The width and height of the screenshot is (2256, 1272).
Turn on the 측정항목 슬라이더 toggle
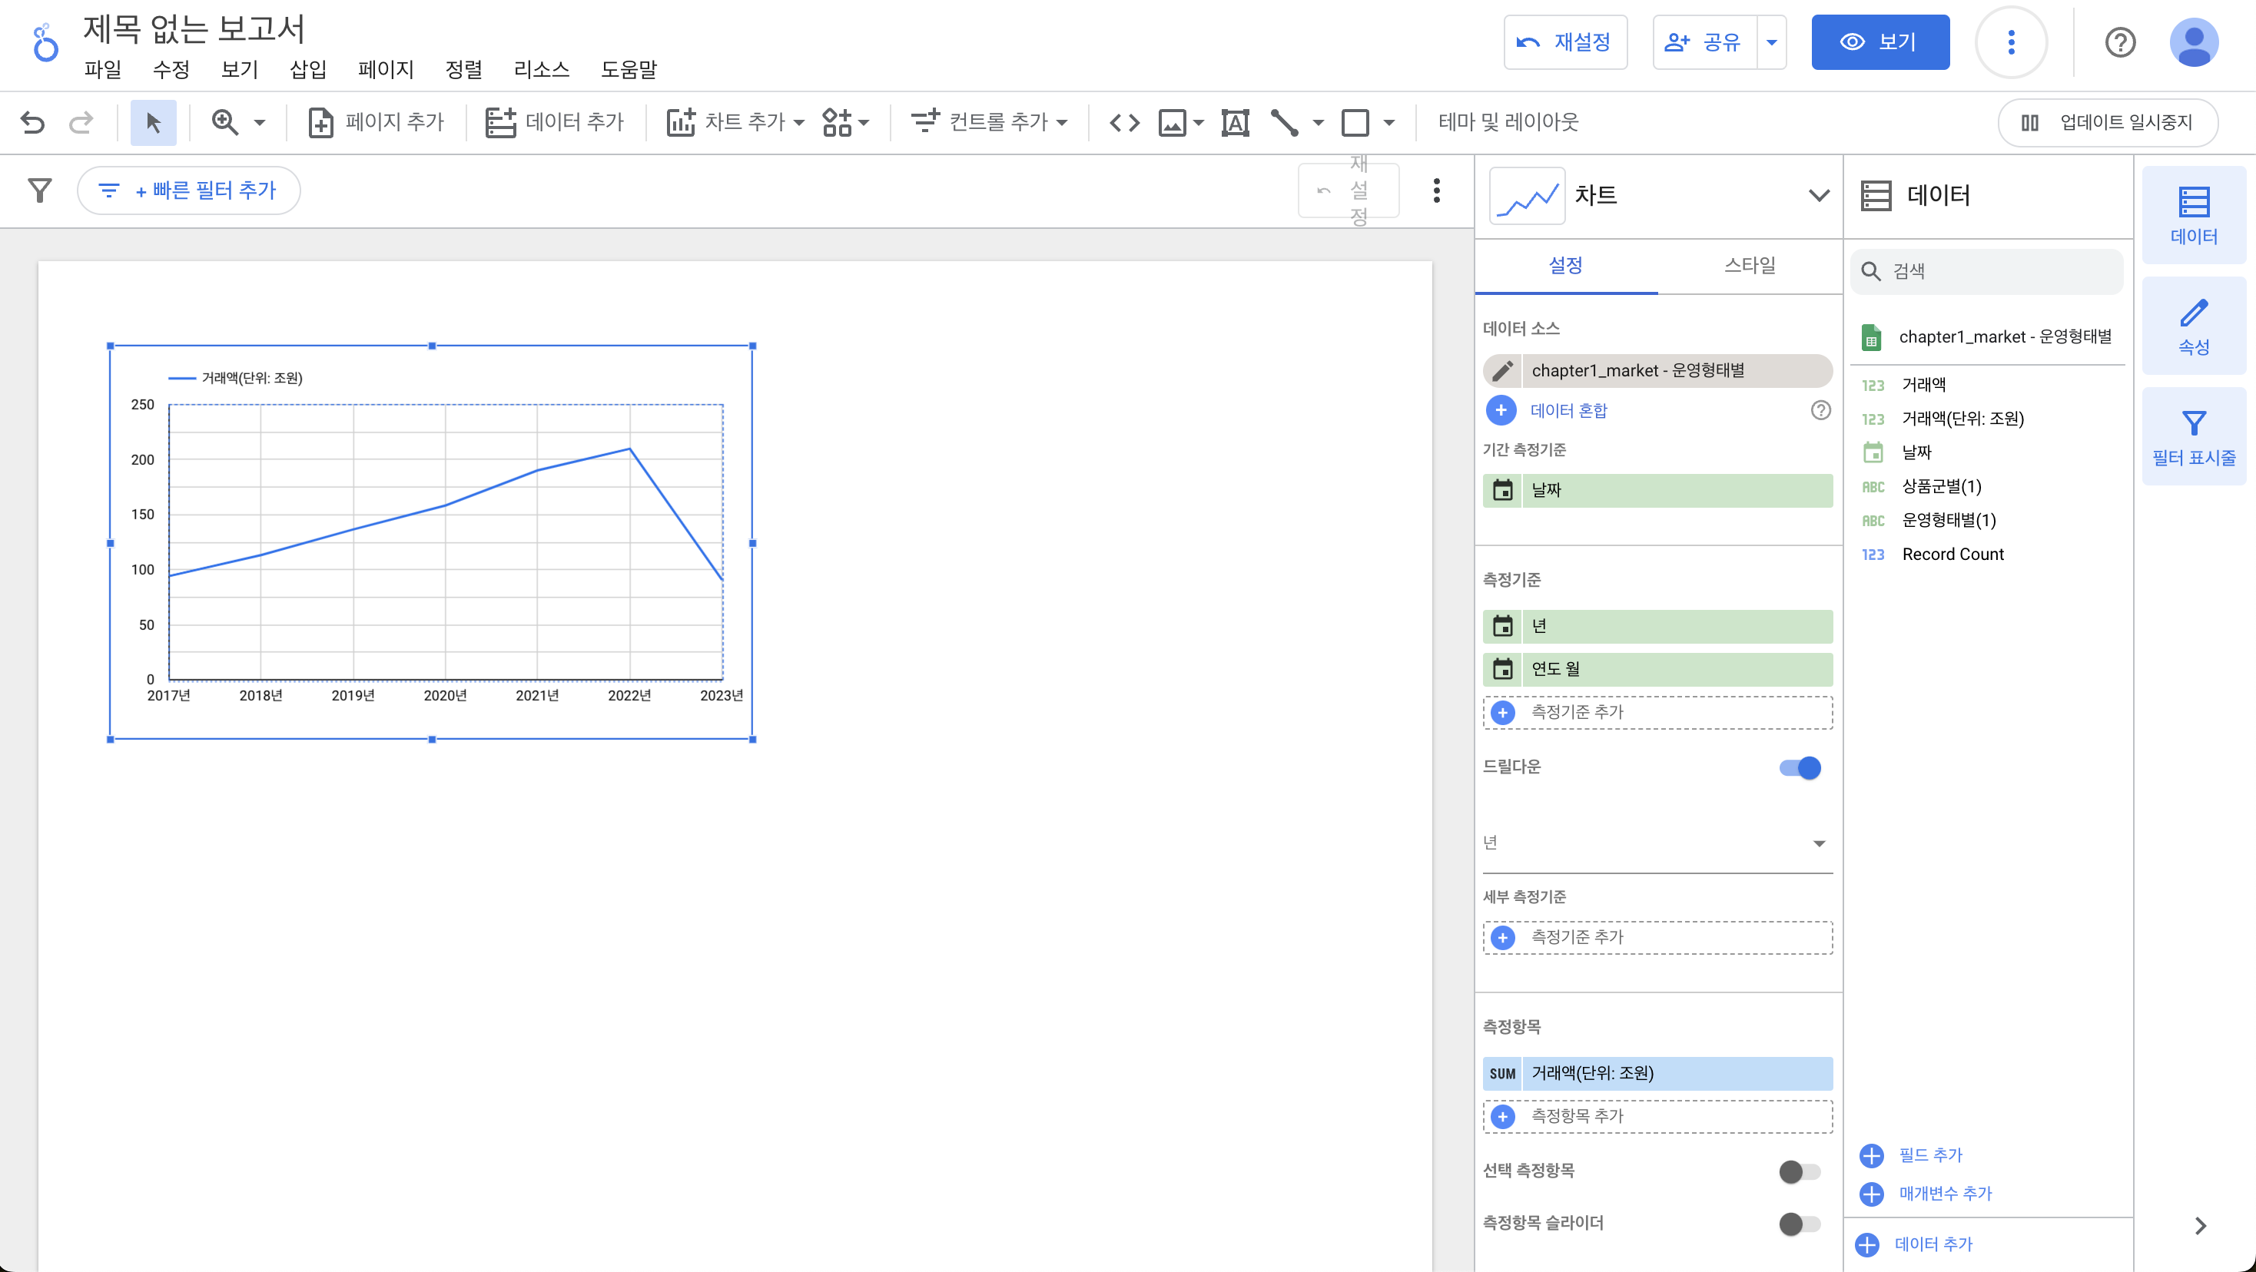pos(1800,1224)
